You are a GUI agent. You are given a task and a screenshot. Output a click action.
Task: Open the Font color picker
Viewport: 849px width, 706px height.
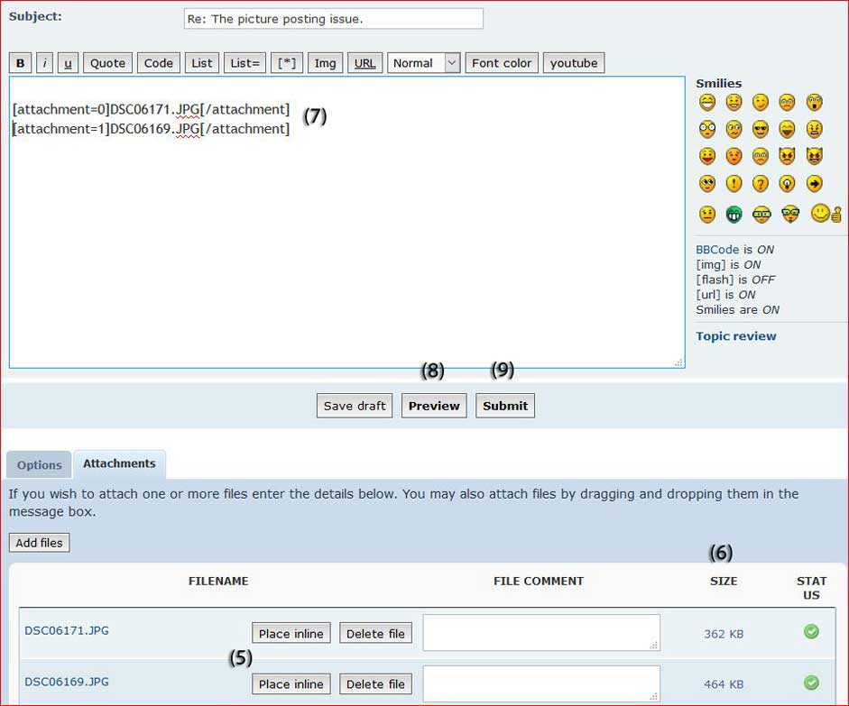[502, 63]
